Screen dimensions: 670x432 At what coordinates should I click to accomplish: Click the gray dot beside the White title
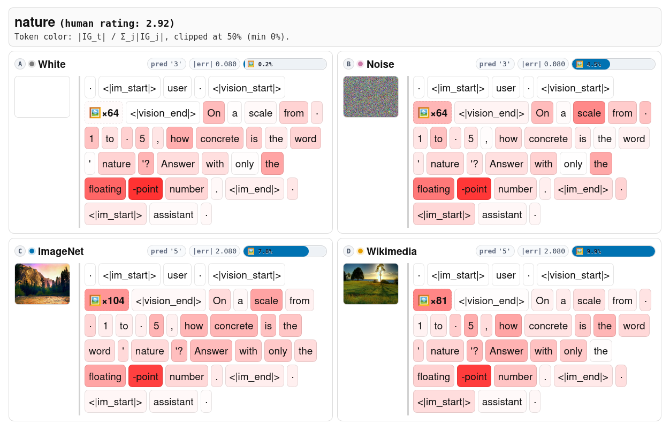coord(32,64)
